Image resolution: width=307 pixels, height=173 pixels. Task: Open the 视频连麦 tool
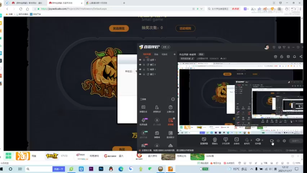pyautogui.click(x=143, y=121)
